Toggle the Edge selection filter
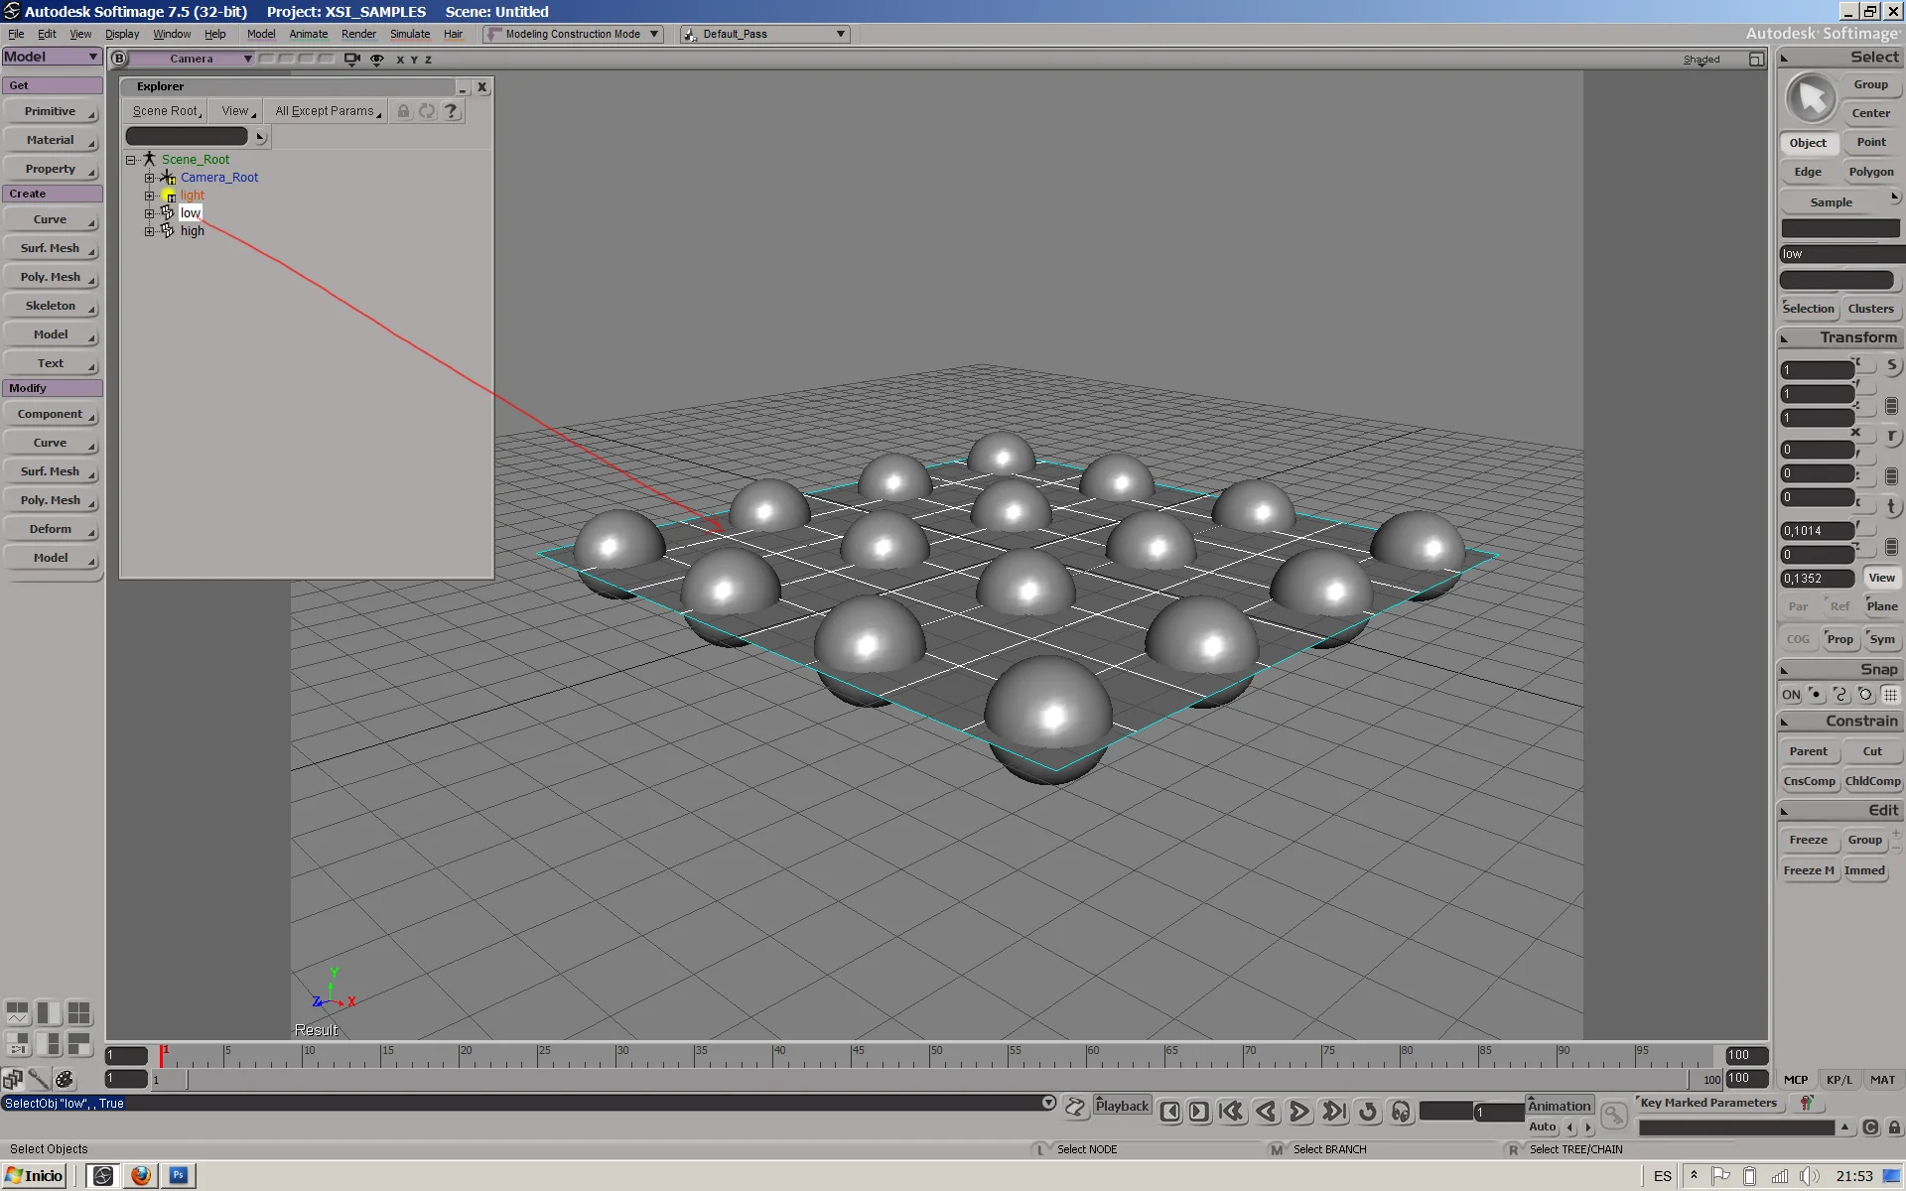 [1808, 172]
